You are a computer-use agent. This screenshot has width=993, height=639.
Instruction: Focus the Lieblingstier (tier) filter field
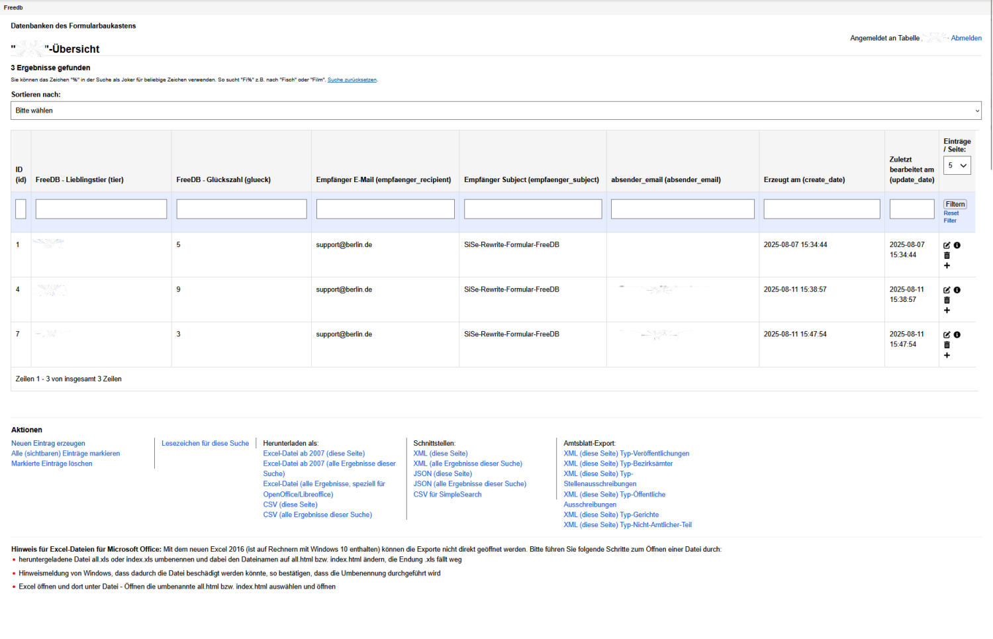(x=101, y=209)
